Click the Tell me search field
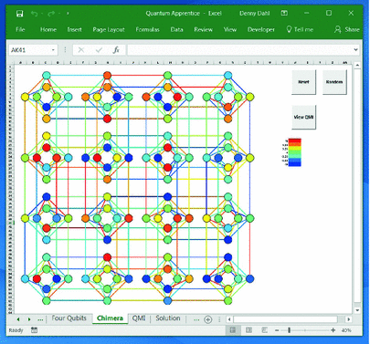This screenshot has width=370, height=344. pyautogui.click(x=300, y=29)
